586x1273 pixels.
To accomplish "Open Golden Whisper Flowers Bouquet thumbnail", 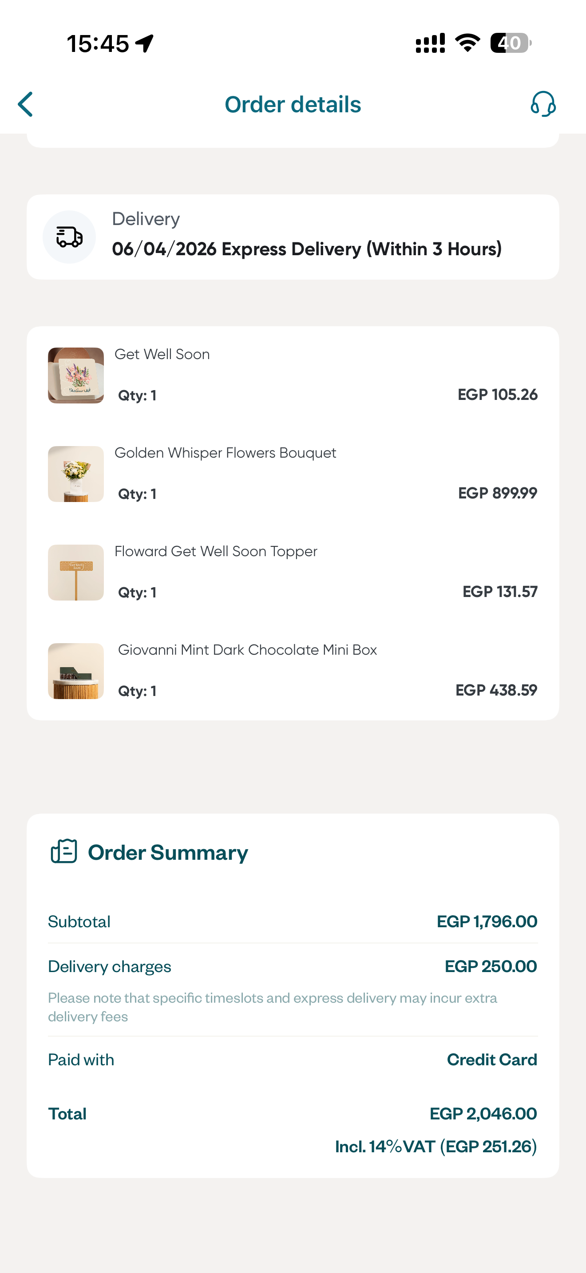I will tap(75, 474).
